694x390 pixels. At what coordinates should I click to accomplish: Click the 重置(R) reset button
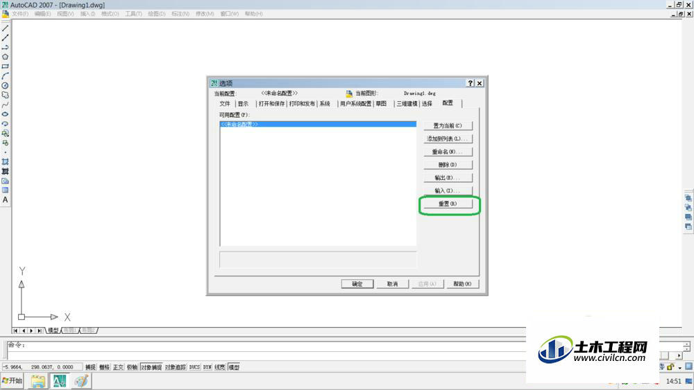tap(448, 204)
